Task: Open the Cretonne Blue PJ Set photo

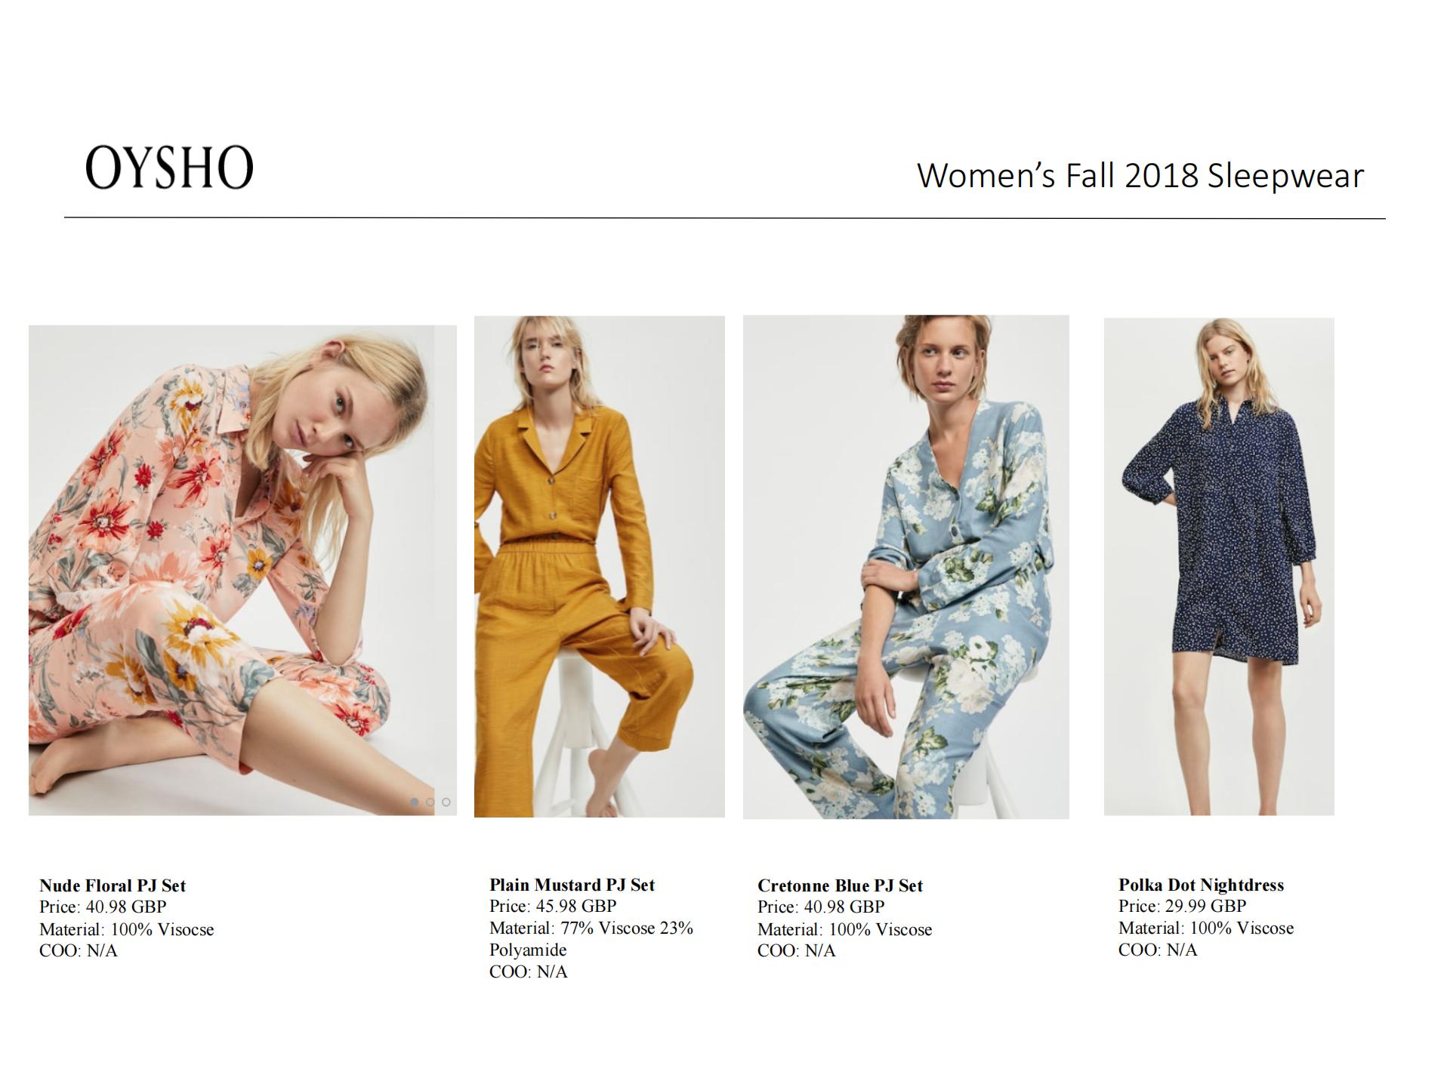Action: point(906,567)
